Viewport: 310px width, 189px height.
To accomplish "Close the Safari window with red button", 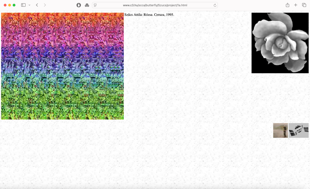I will pyautogui.click(x=5, y=5).
